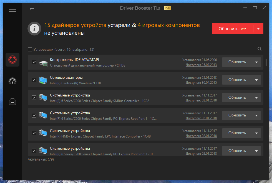Screen dimensions: 272x183
Task: Open update options for PCI Express Root Port 3
Action: [x=256, y=151]
